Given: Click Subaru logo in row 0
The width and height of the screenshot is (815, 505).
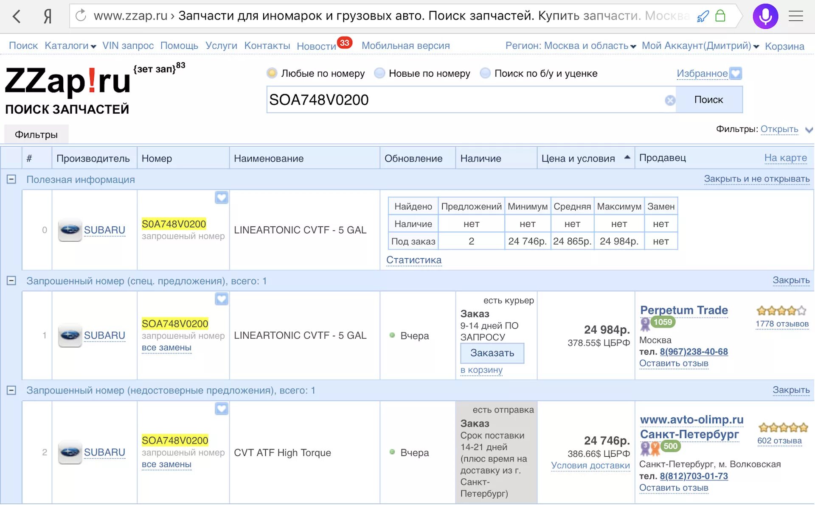Looking at the screenshot, I should coord(70,230).
